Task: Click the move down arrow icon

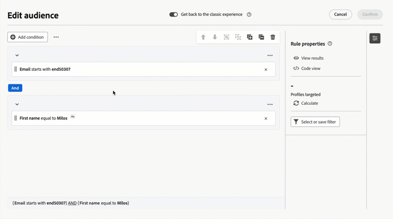Action: tap(215, 37)
